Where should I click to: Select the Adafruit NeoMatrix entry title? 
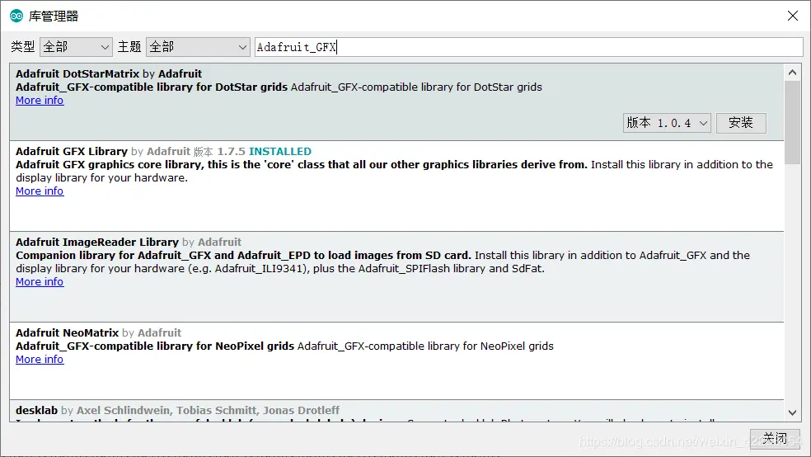coord(68,332)
